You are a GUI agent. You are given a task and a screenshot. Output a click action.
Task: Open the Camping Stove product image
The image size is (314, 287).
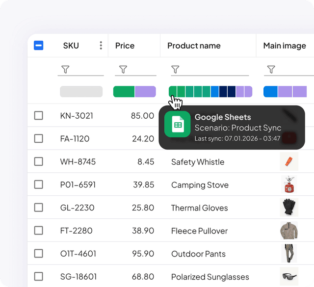[x=289, y=184]
